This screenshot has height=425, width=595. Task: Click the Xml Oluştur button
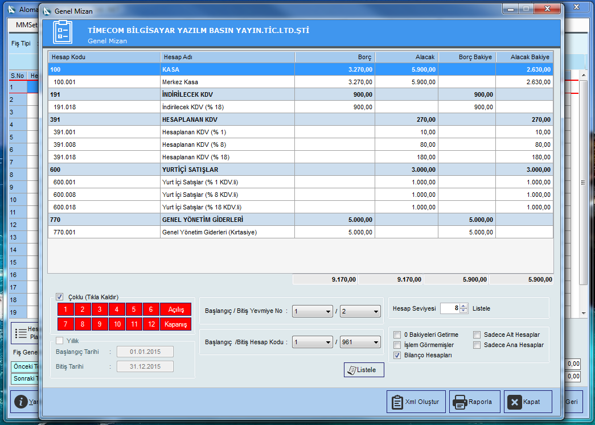[x=416, y=402]
